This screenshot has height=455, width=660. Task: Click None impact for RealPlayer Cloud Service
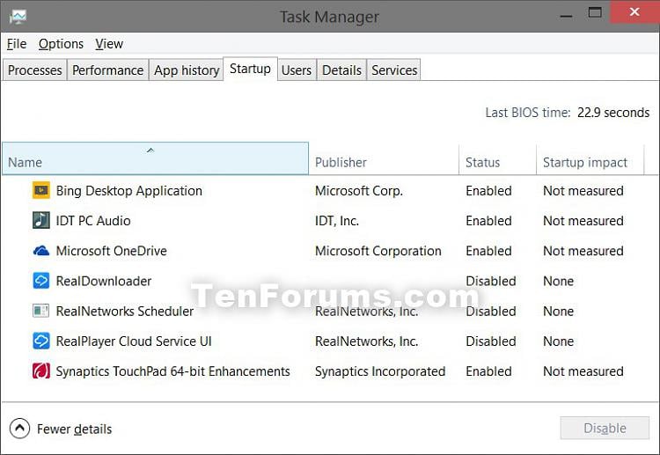559,341
